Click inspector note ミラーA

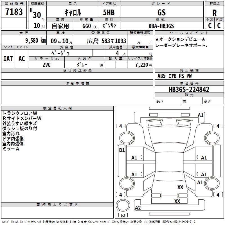(11, 149)
